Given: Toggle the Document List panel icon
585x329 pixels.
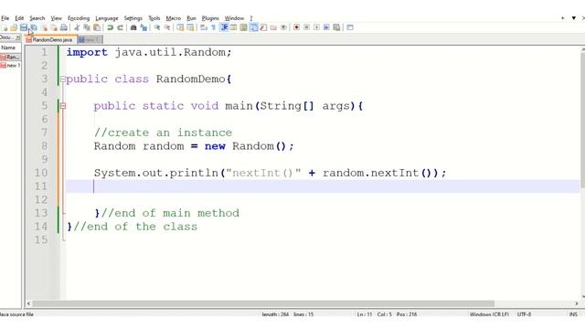Looking at the screenshot, I should pos(254,27).
